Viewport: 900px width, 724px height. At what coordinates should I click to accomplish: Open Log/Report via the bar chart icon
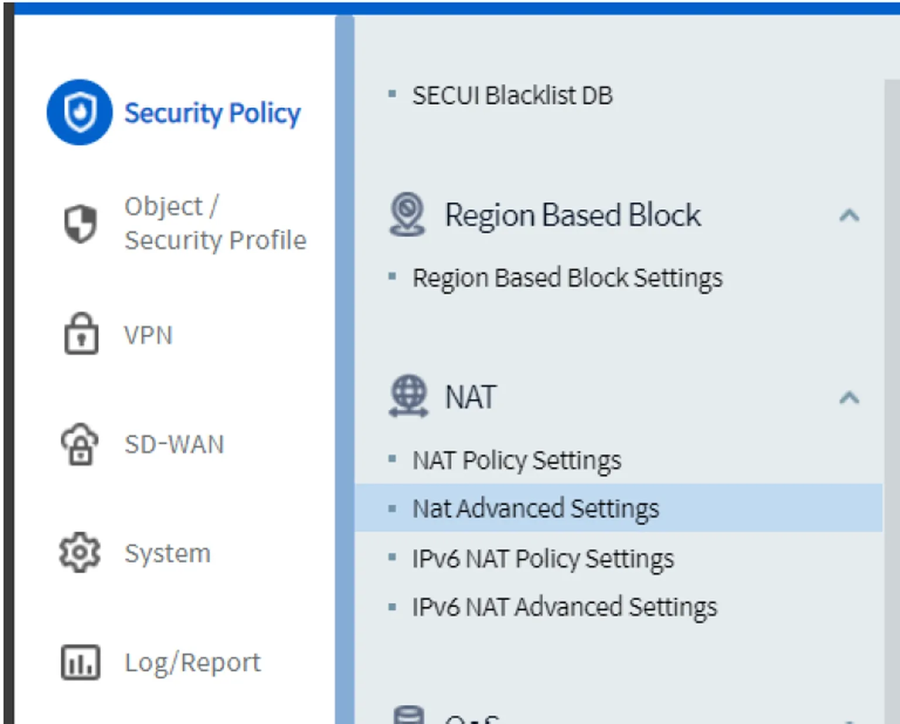(x=80, y=662)
